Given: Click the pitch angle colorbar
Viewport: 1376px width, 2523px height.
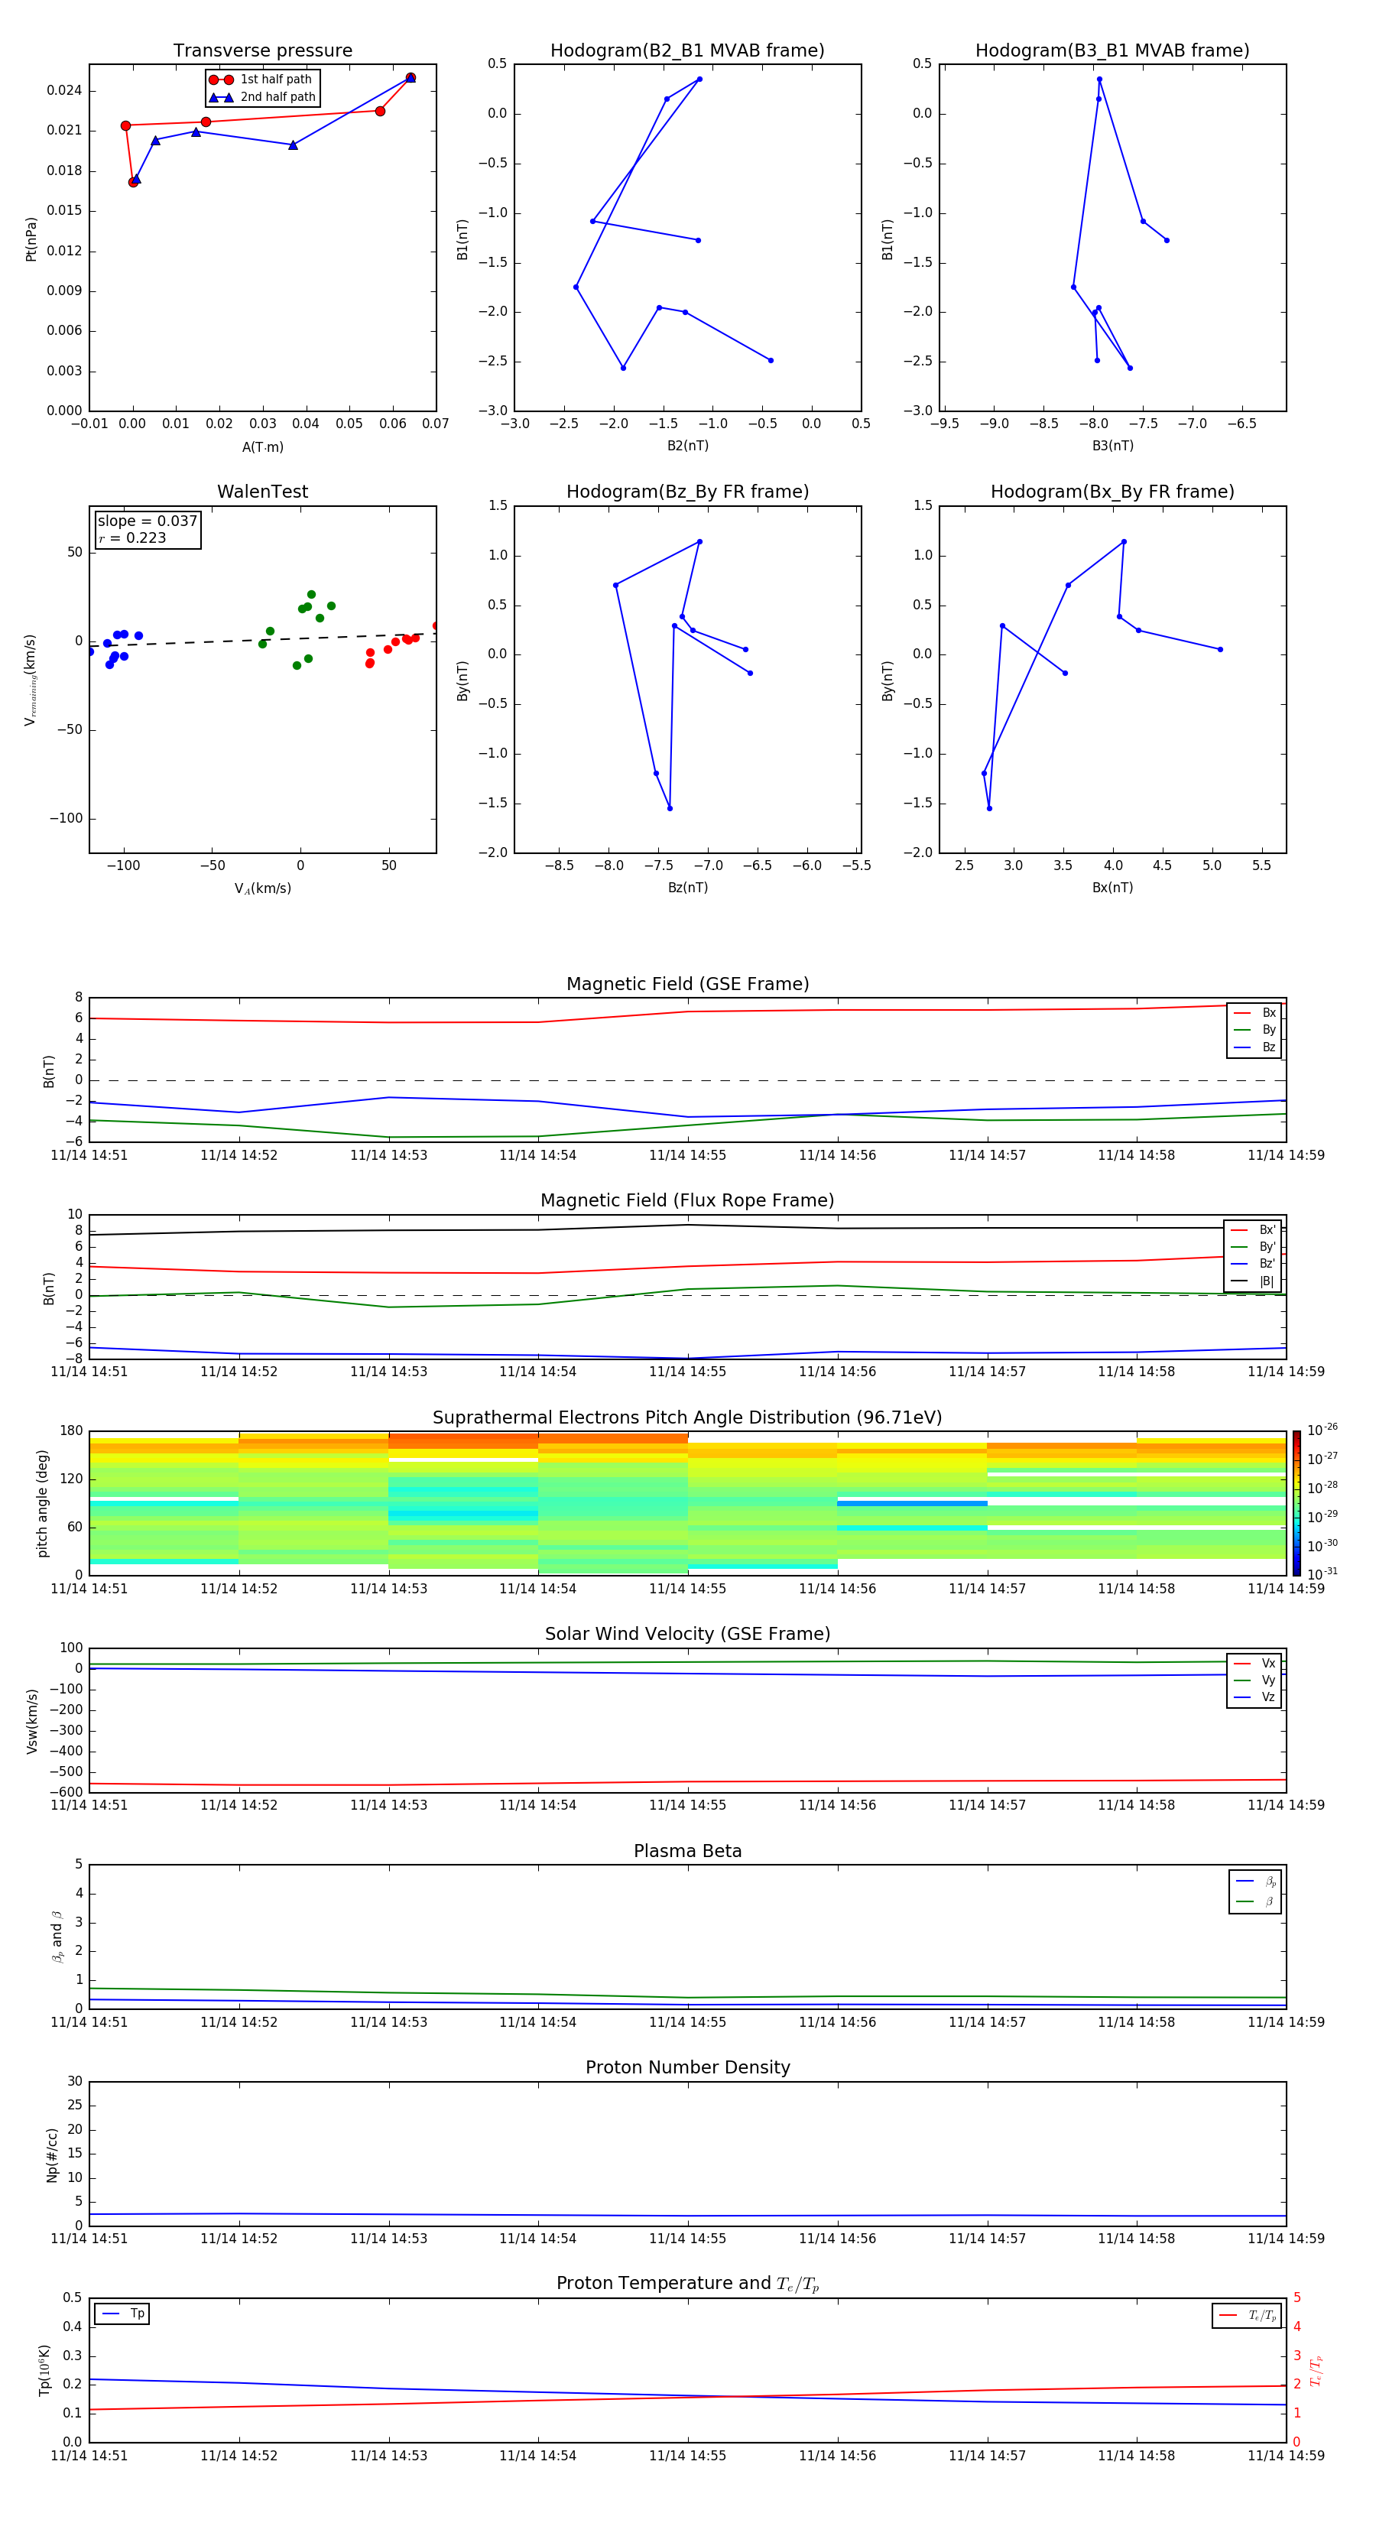Looking at the screenshot, I should click(x=1296, y=1503).
